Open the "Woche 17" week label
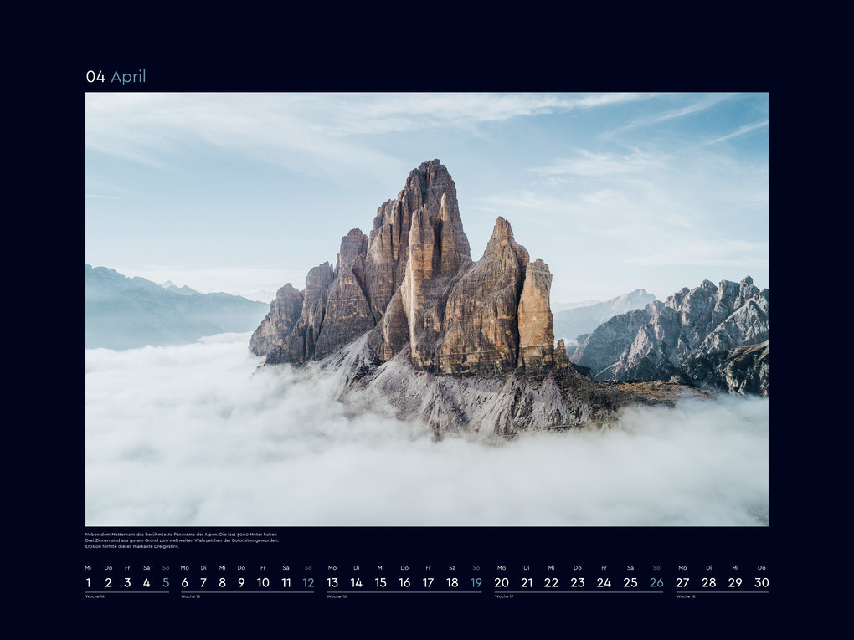 [x=503, y=596]
